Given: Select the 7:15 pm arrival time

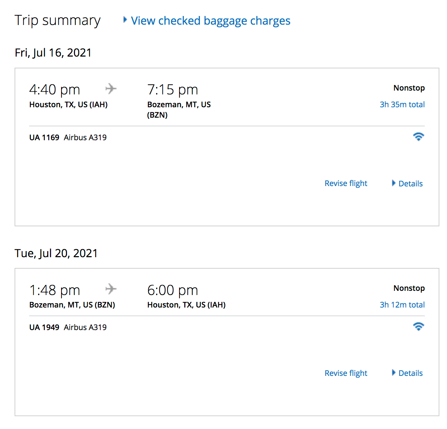Looking at the screenshot, I should 172,90.
